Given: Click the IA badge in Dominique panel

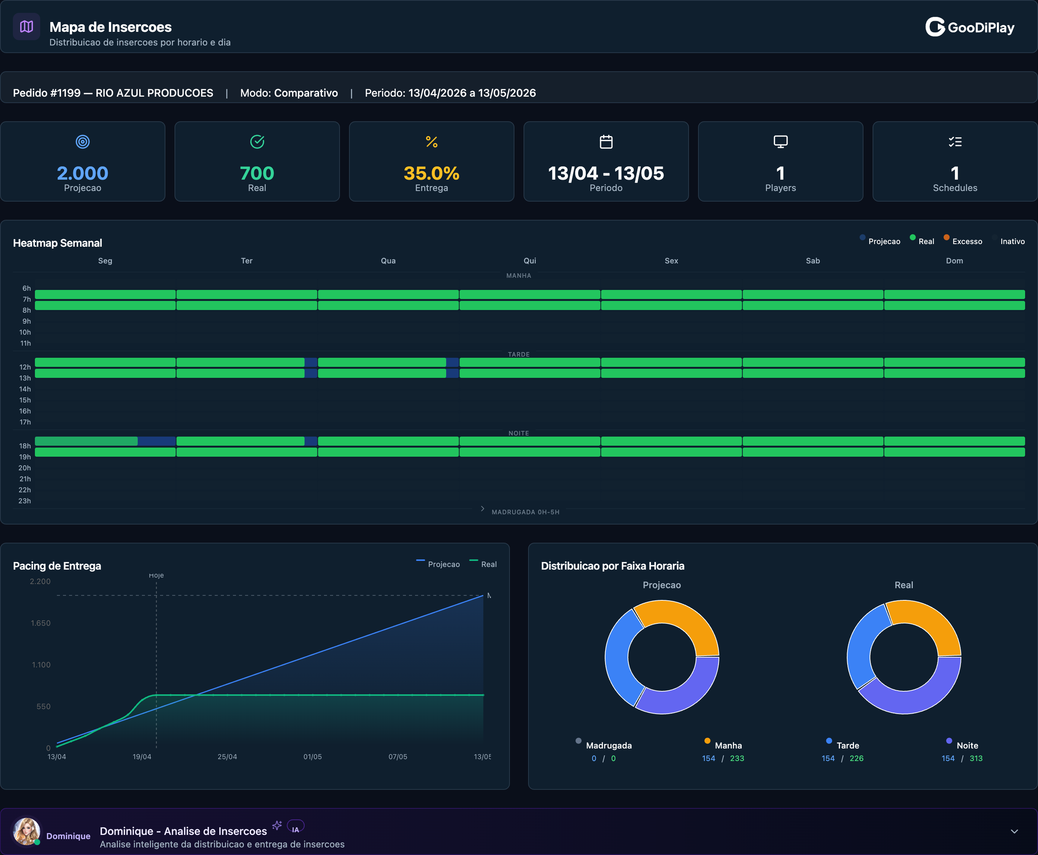Looking at the screenshot, I should 296,827.
